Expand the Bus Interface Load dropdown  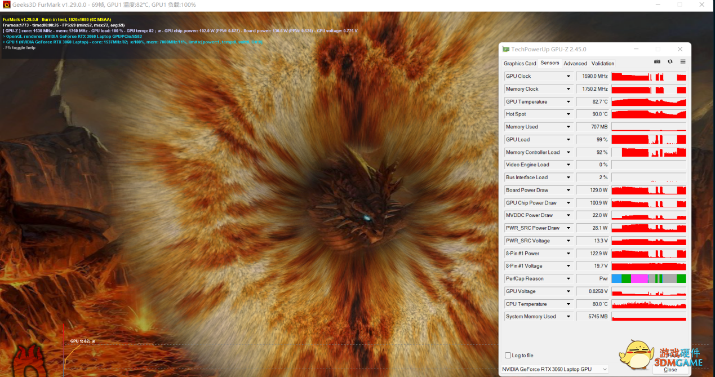tap(569, 178)
